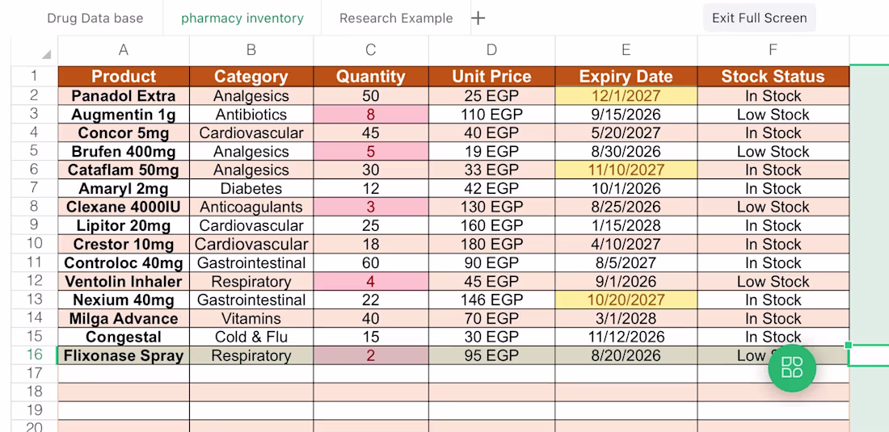Click Low Stock for Augmentin 1g
The width and height of the screenshot is (889, 432).
pos(773,115)
